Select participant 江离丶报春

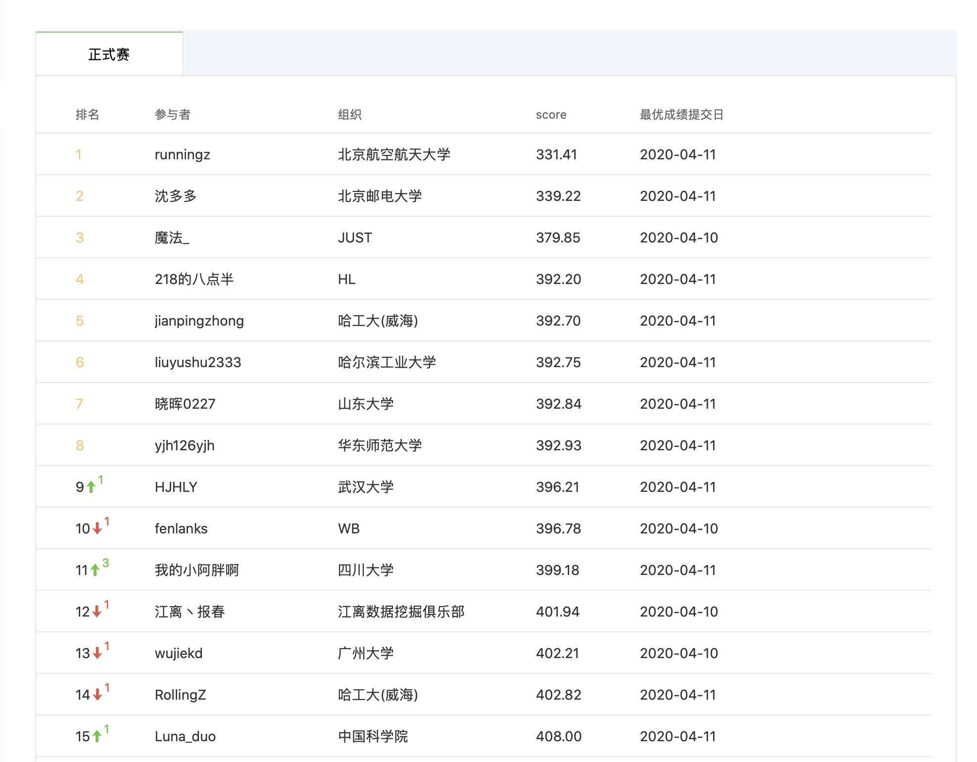(190, 612)
